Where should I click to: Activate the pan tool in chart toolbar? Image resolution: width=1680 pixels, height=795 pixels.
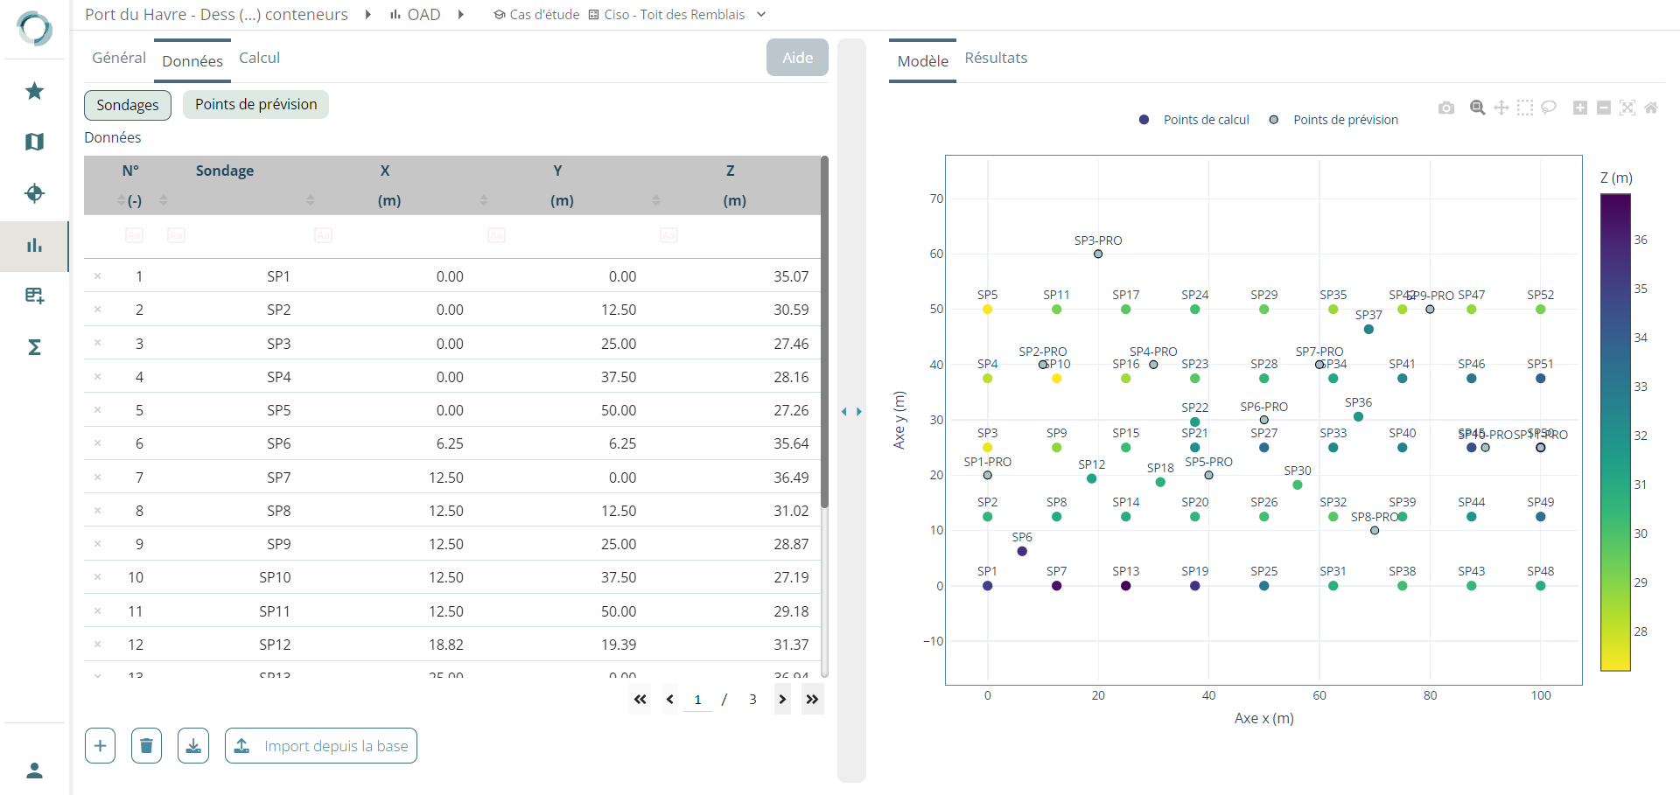tap(1501, 108)
